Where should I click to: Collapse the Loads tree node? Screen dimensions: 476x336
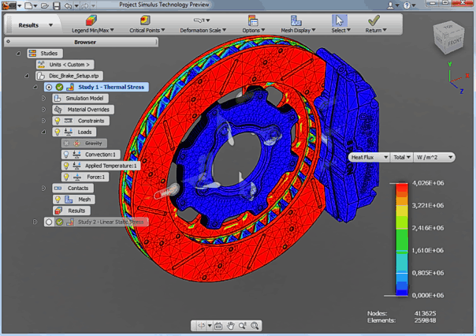coord(44,133)
